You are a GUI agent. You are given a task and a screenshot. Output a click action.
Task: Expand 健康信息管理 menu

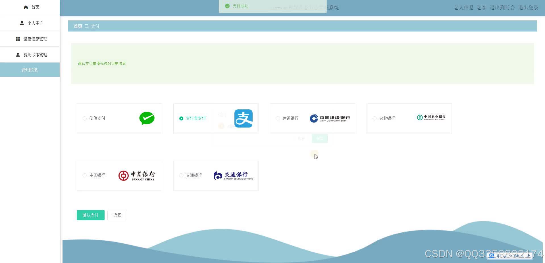click(x=30, y=39)
